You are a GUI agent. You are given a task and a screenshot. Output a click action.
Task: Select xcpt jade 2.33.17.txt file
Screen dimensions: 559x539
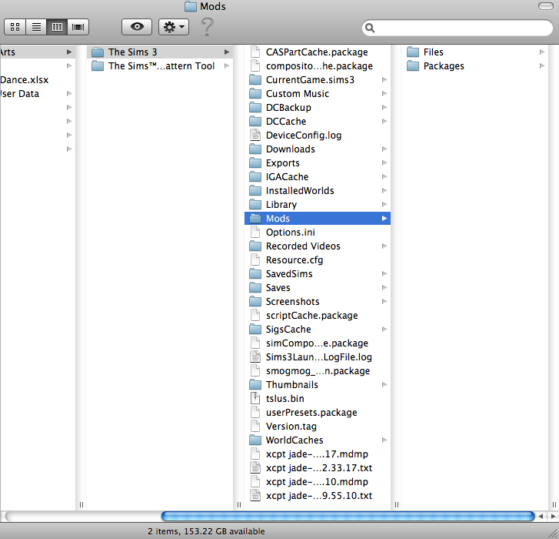[x=318, y=468]
